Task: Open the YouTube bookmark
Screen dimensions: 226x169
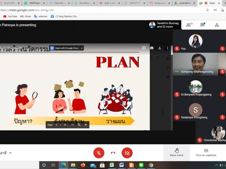Action: [x=10, y=16]
